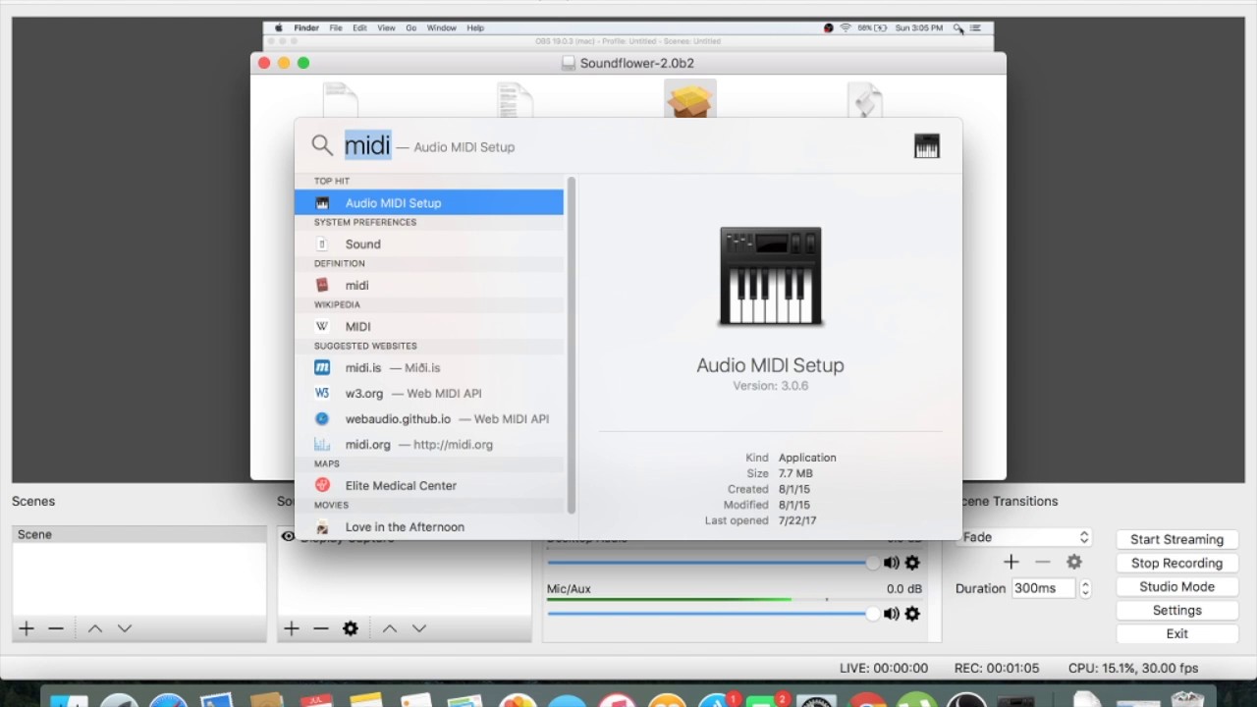Open Notification Center from the menu bar
Image resolution: width=1257 pixels, height=707 pixels.
(x=975, y=28)
